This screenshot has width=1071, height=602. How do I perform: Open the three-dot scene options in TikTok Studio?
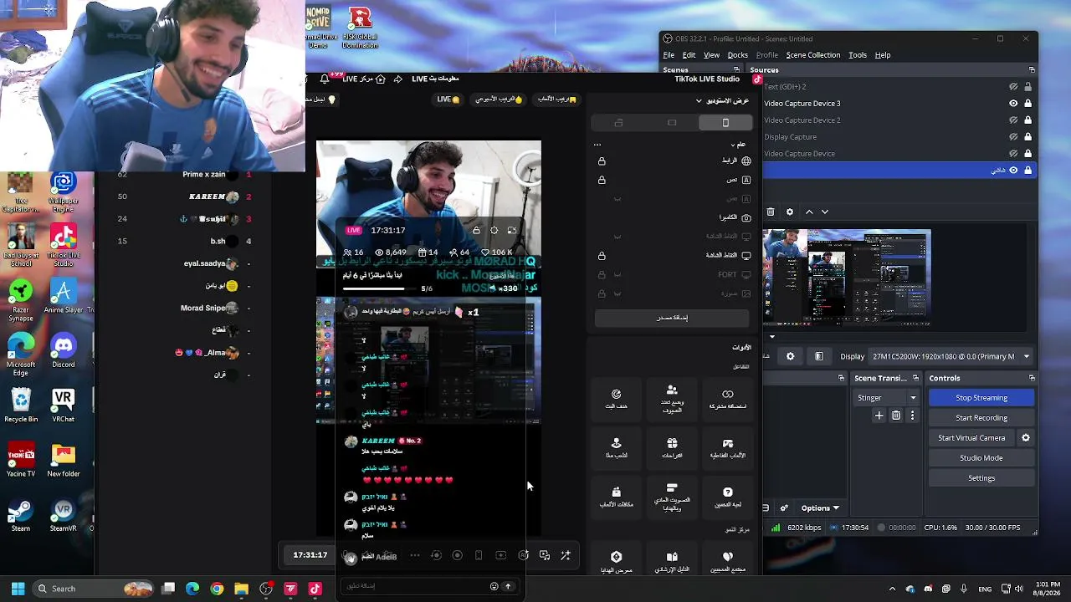tap(597, 144)
